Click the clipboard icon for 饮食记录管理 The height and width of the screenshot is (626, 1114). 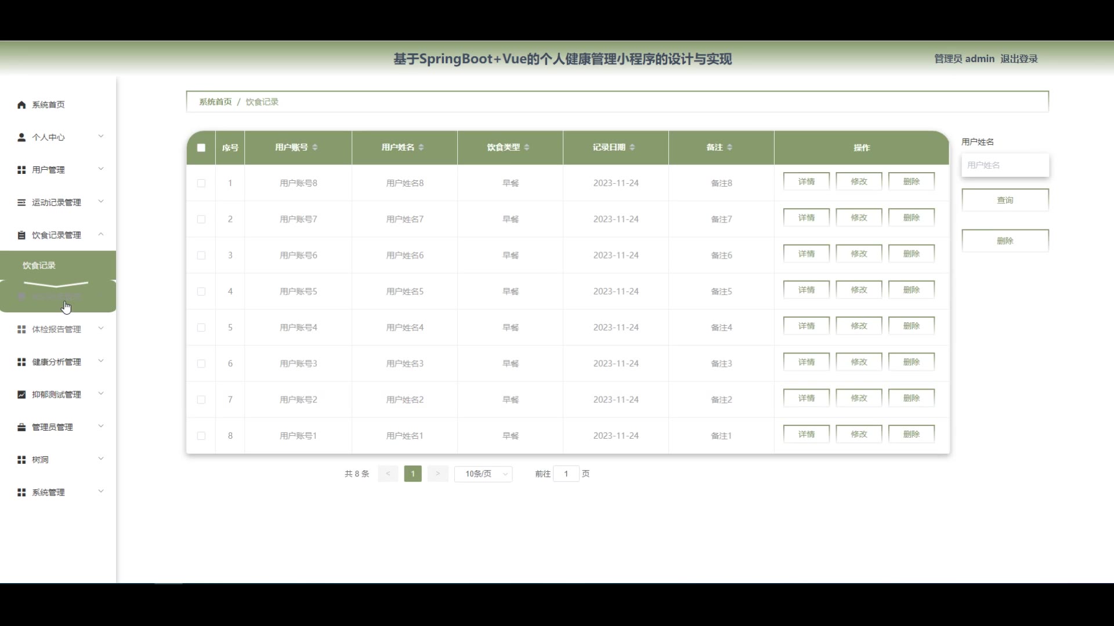coord(21,235)
